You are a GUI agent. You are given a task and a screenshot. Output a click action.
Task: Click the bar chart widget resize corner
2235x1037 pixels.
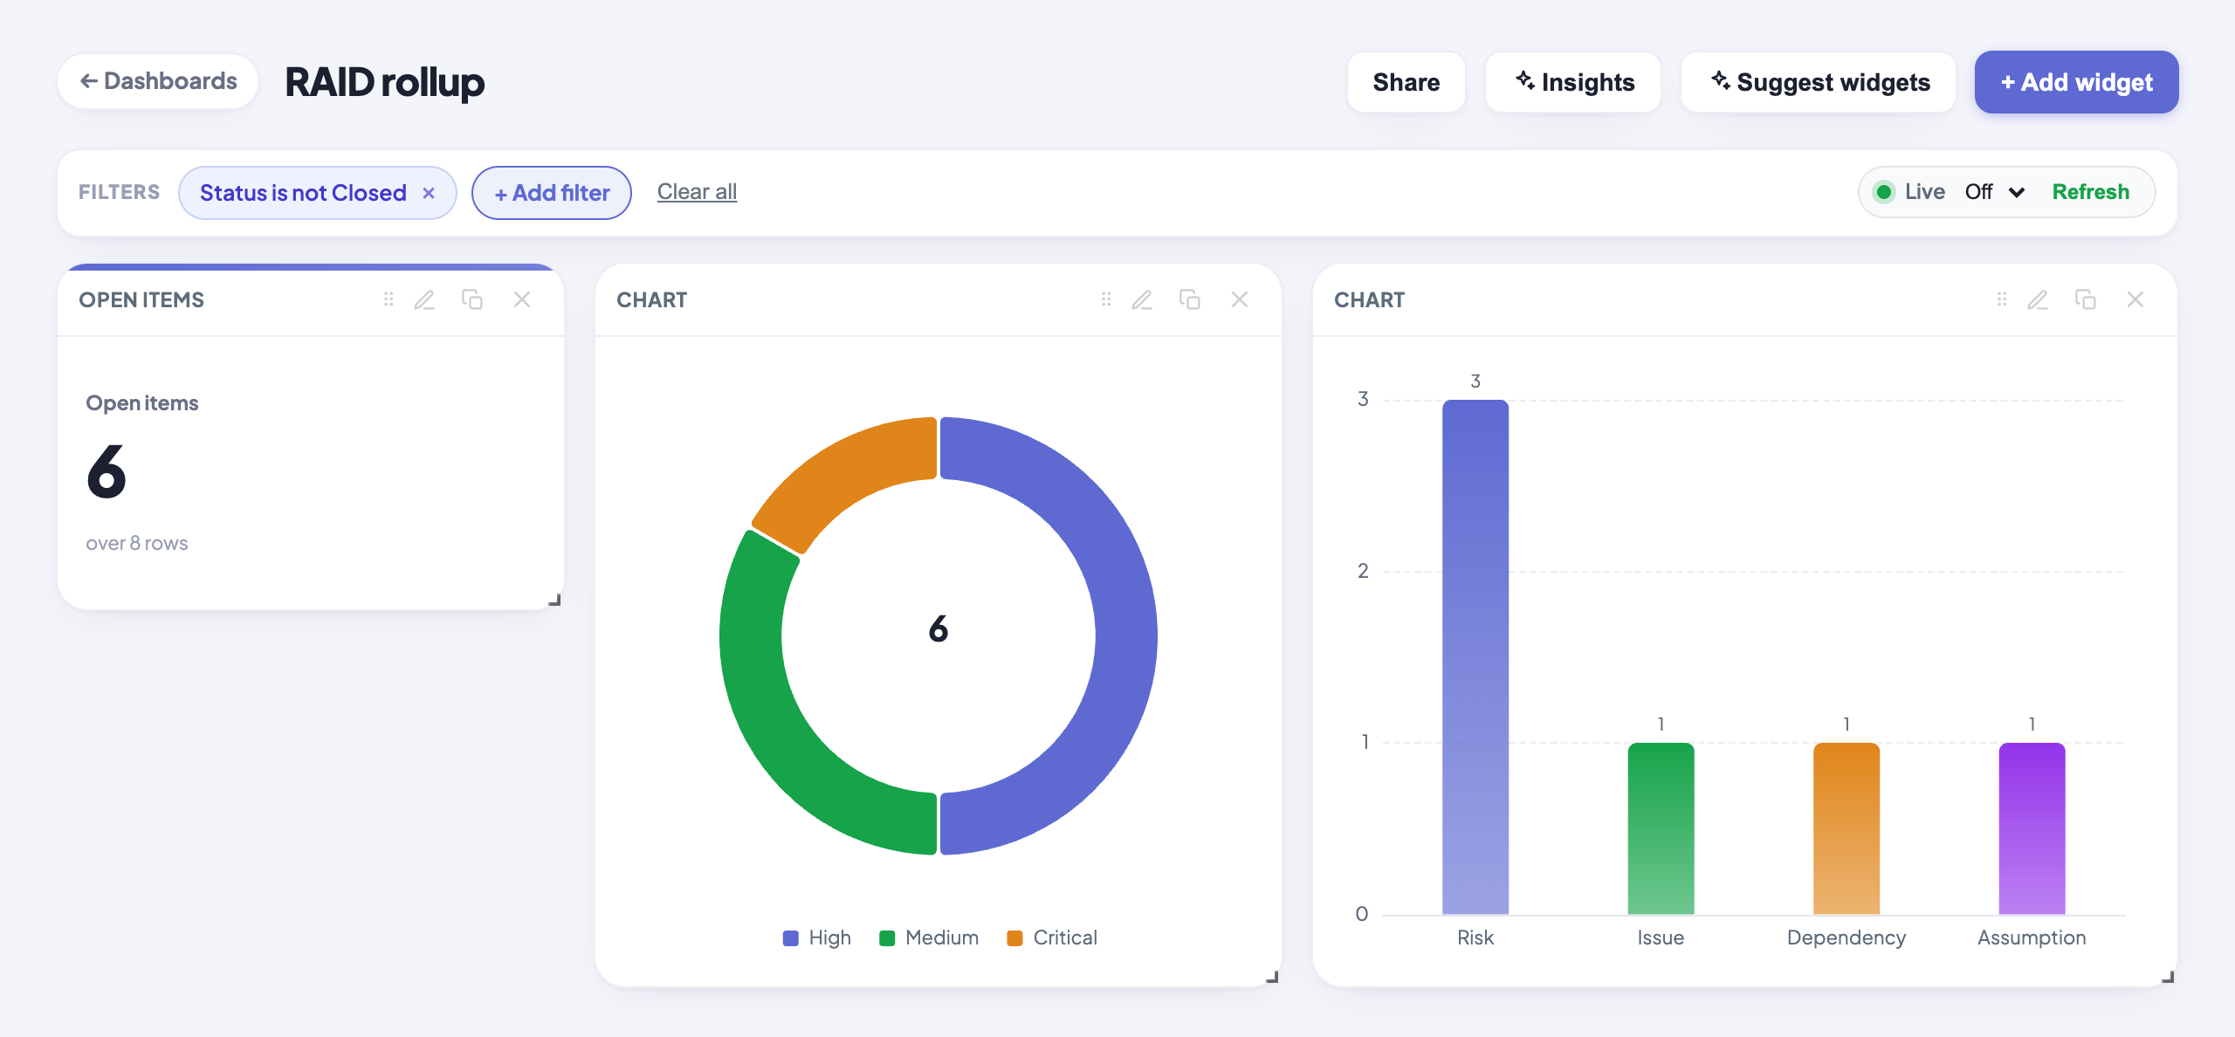[2168, 977]
